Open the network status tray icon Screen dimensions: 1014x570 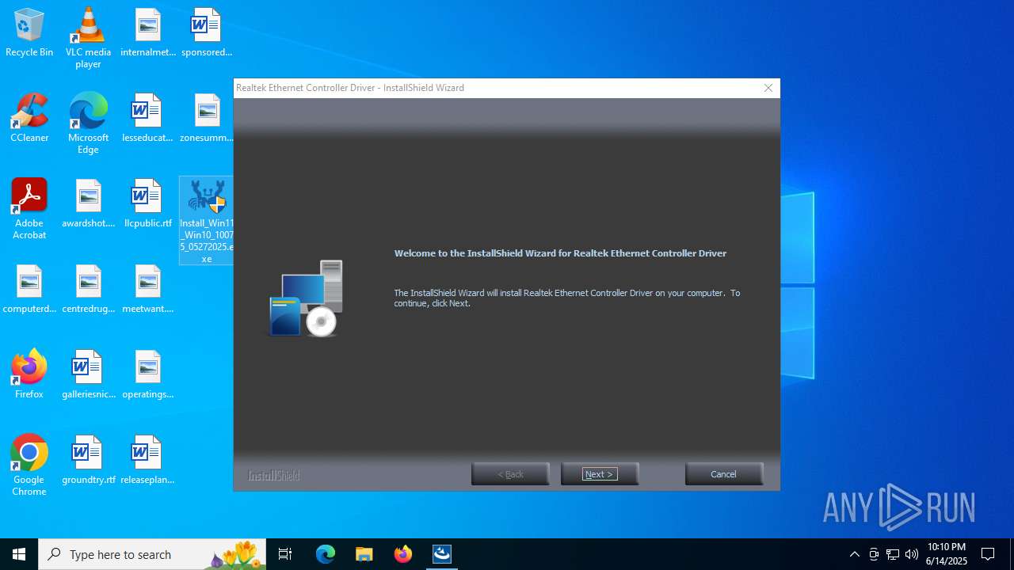point(893,554)
